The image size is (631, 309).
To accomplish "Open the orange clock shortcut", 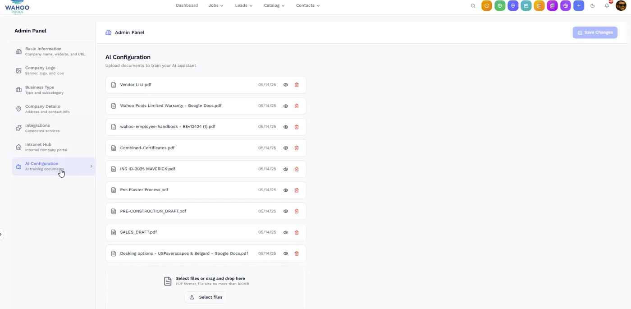I will (x=487, y=6).
